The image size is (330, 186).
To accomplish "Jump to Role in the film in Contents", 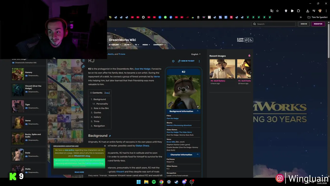I will [101, 108].
